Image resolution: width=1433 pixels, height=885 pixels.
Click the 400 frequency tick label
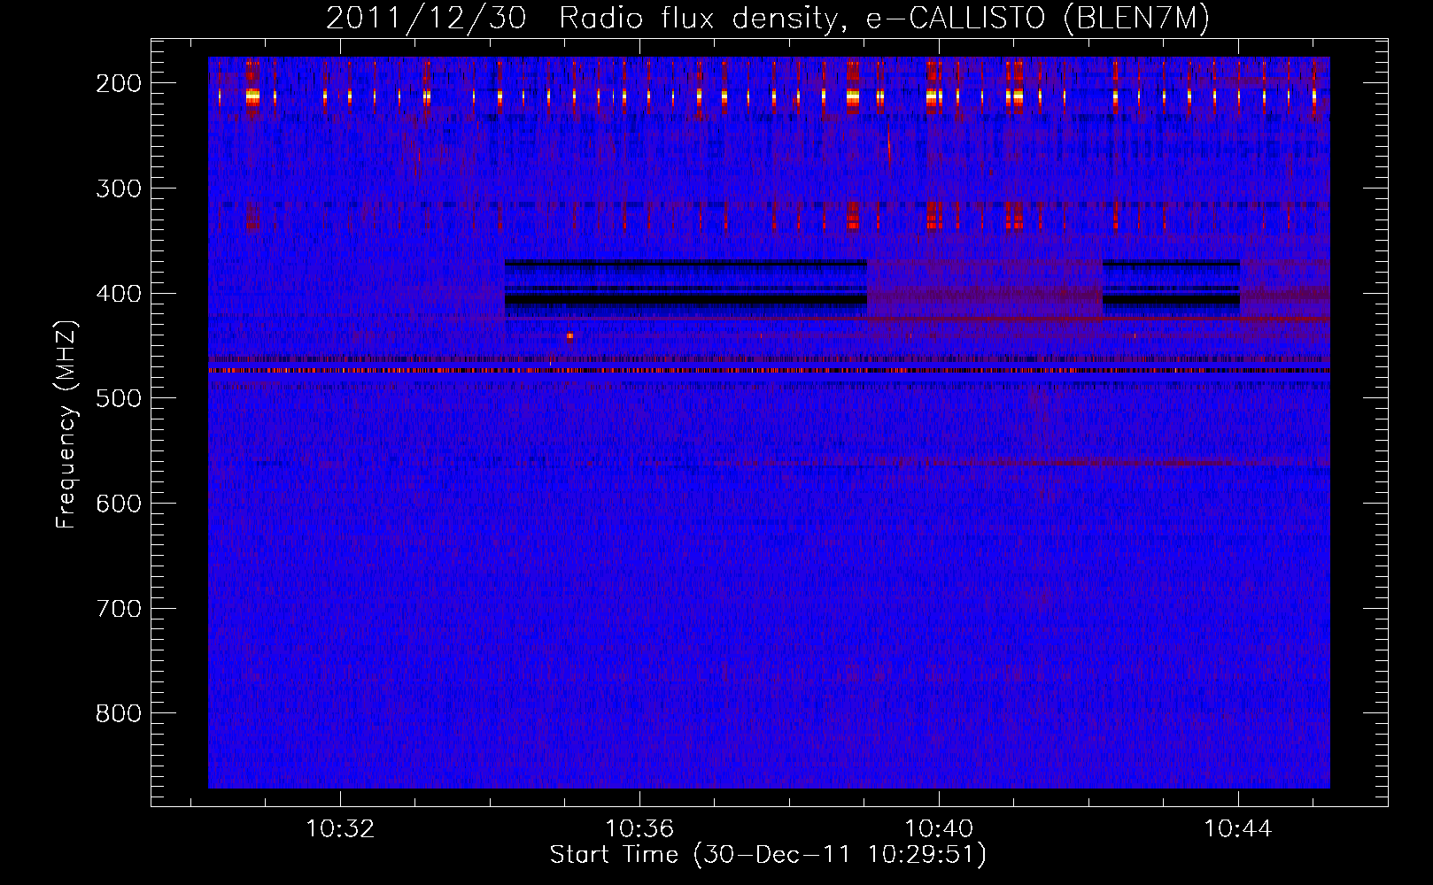click(119, 294)
